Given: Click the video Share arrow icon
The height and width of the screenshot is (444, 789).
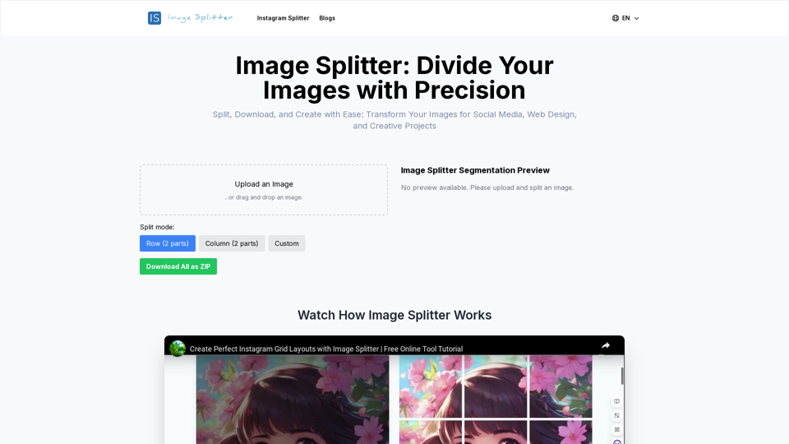Looking at the screenshot, I should (x=606, y=346).
